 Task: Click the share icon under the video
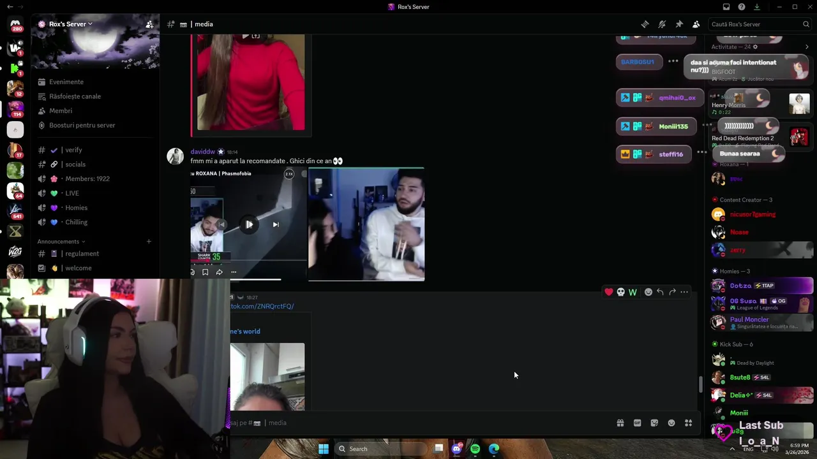[219, 272]
